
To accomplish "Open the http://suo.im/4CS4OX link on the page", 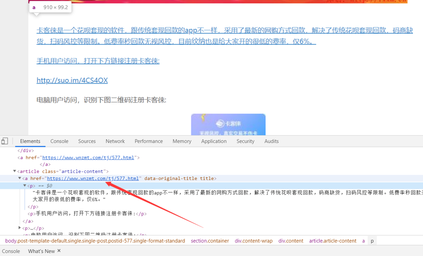I will click(72, 80).
